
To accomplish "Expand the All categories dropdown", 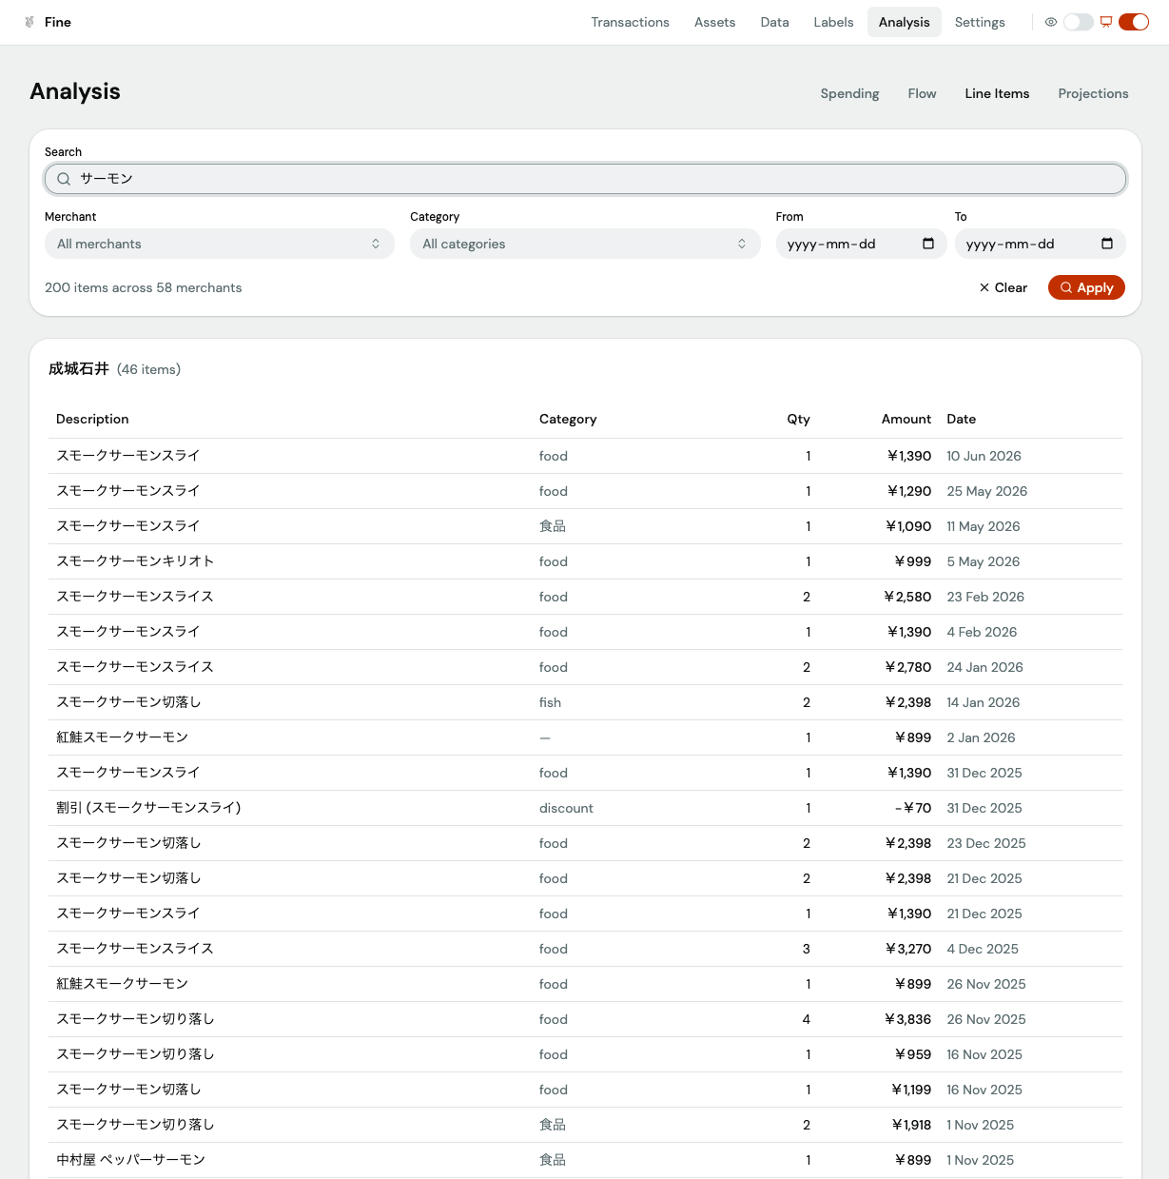I will tap(585, 244).
